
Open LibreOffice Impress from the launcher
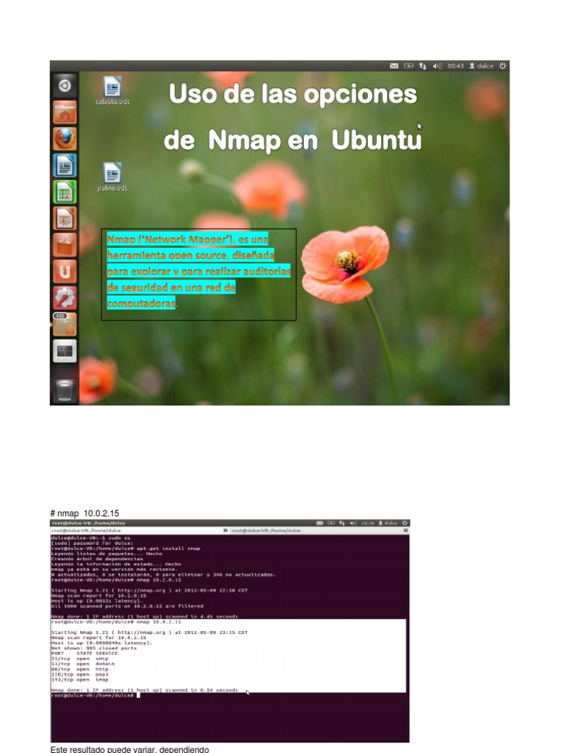pyautogui.click(x=65, y=218)
